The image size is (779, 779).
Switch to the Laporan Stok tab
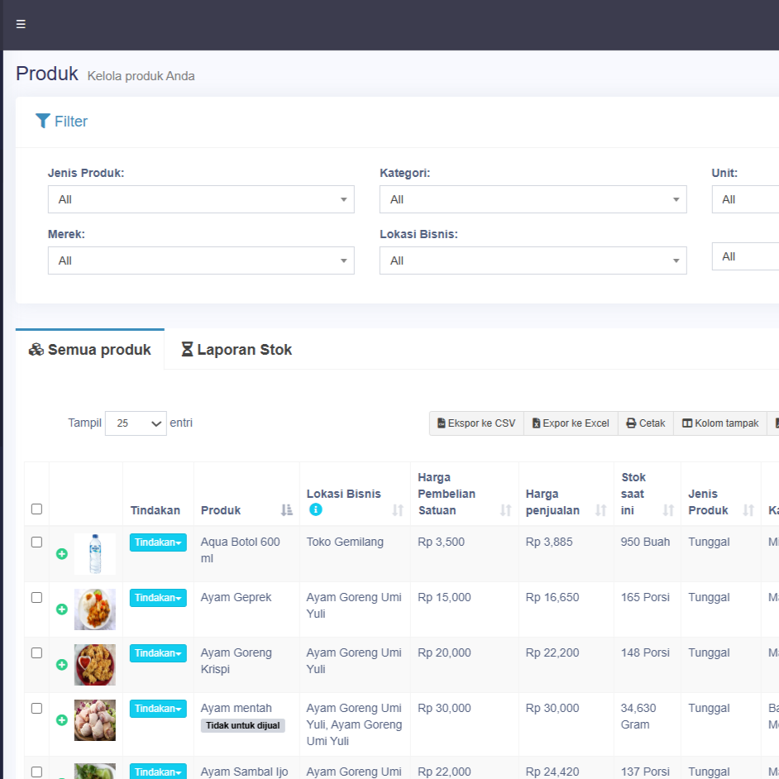point(237,350)
